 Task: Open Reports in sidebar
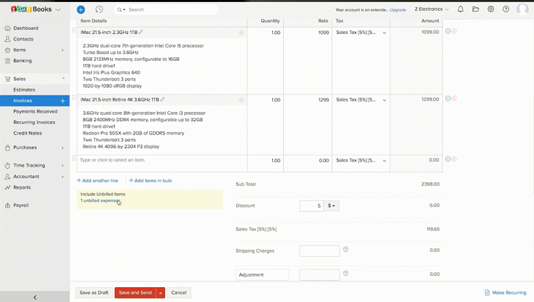pyautogui.click(x=22, y=187)
